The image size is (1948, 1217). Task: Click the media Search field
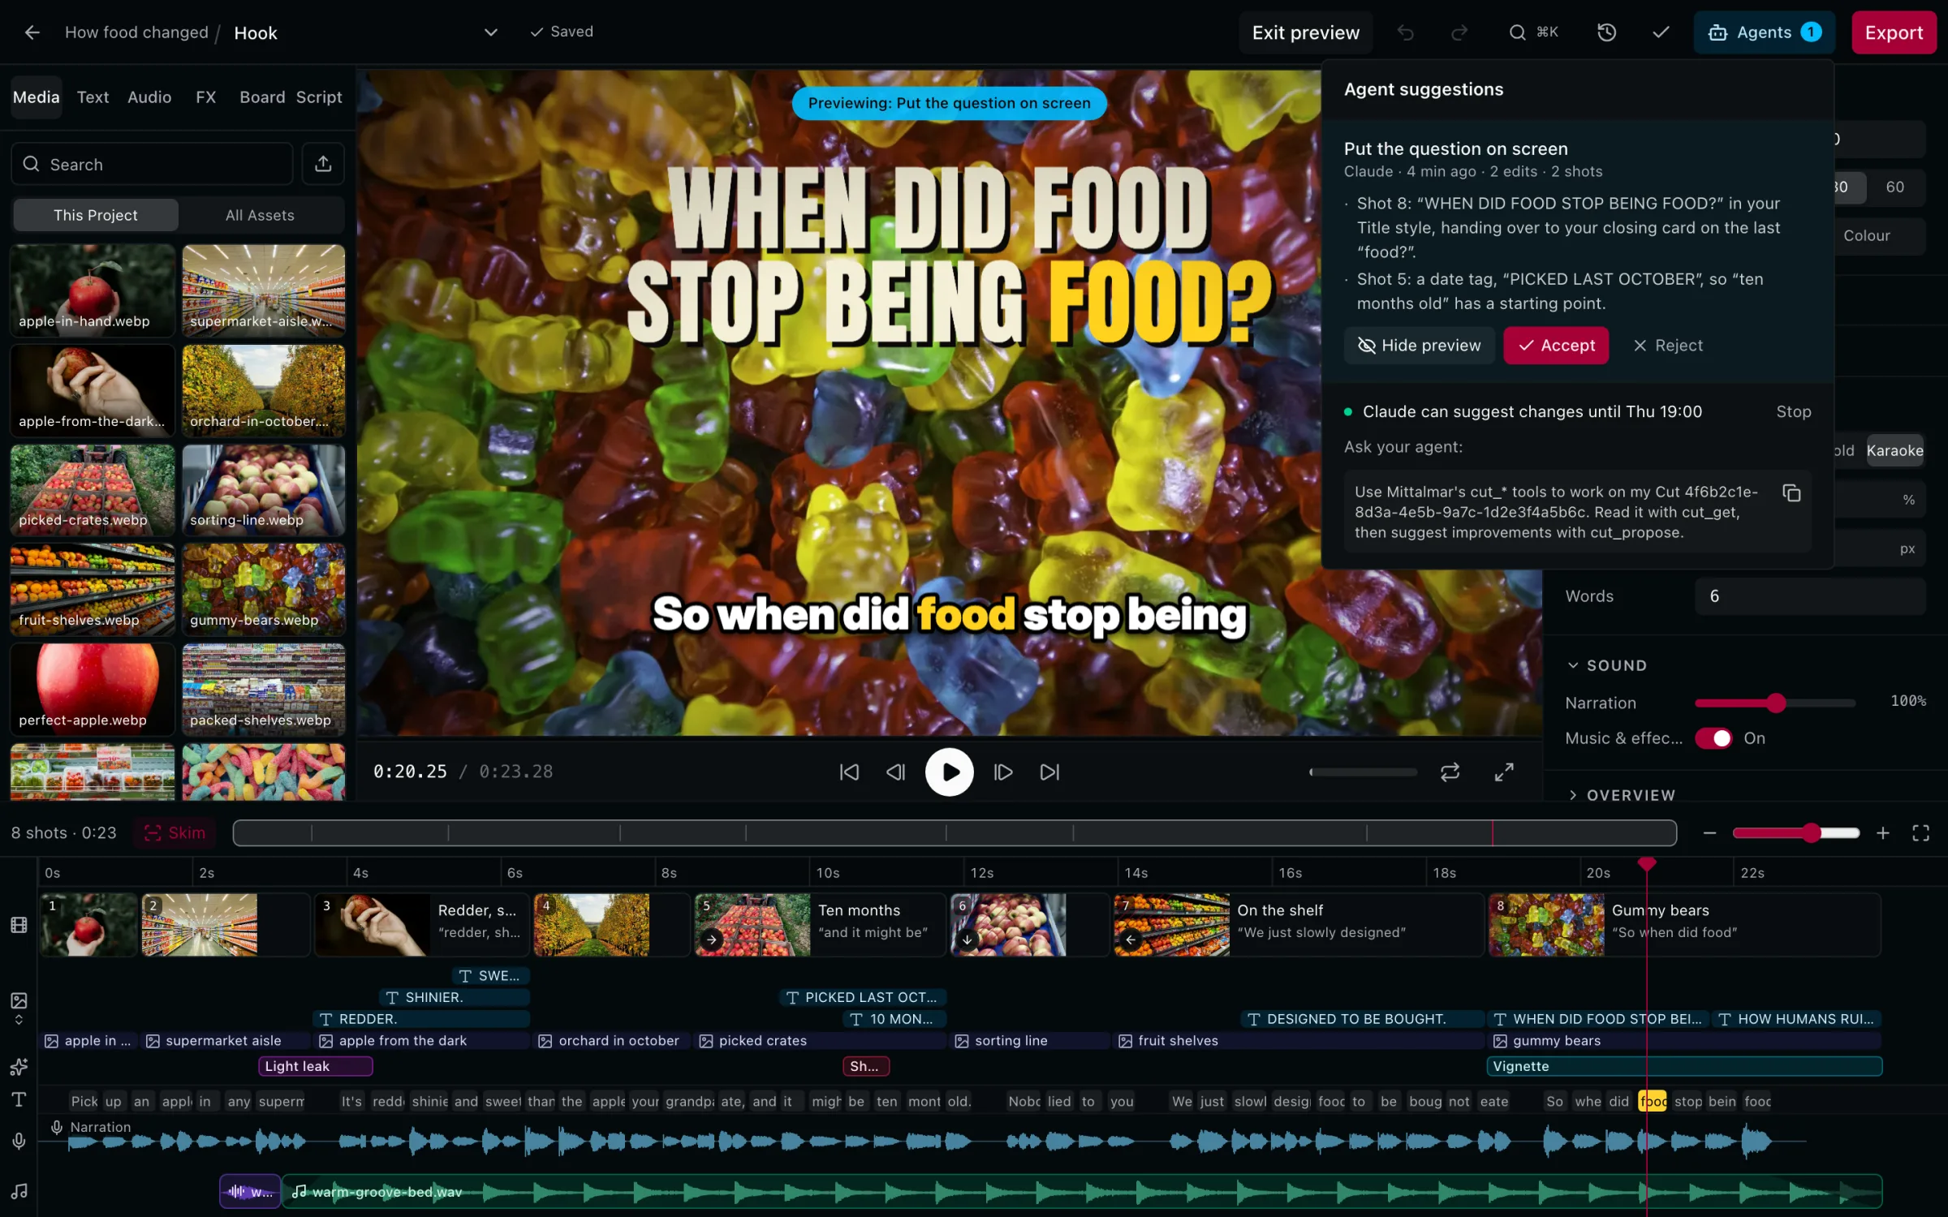(153, 164)
